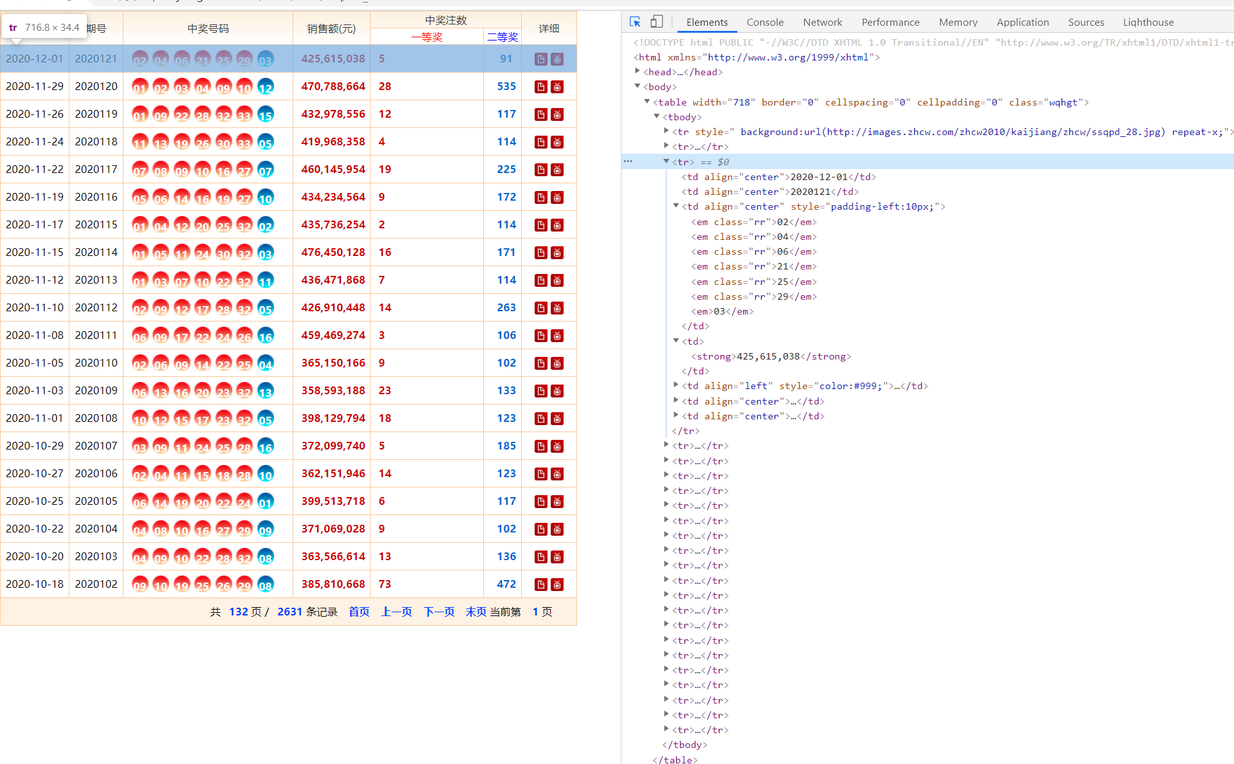Collapse the body element node

(x=638, y=86)
